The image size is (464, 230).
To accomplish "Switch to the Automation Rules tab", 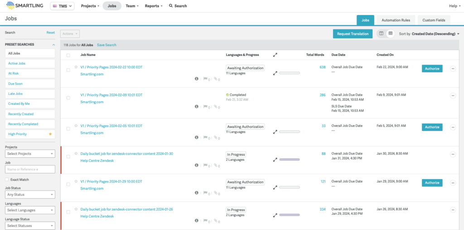I will tap(396, 20).
